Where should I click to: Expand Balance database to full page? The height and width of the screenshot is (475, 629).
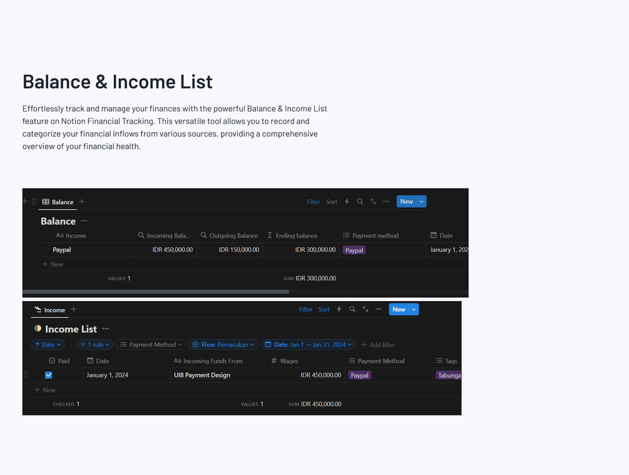[x=373, y=202]
